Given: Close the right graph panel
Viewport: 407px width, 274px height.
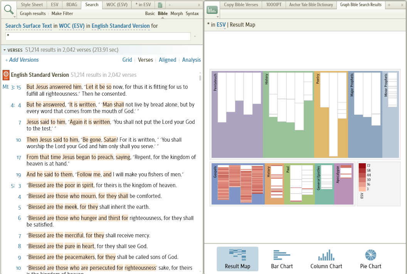Looking at the screenshot, I should tap(402, 5).
